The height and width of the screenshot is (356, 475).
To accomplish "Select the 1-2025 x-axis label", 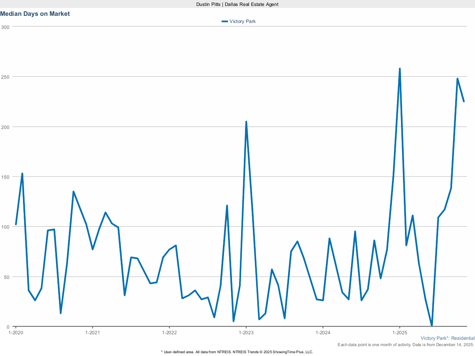I will tap(400, 333).
